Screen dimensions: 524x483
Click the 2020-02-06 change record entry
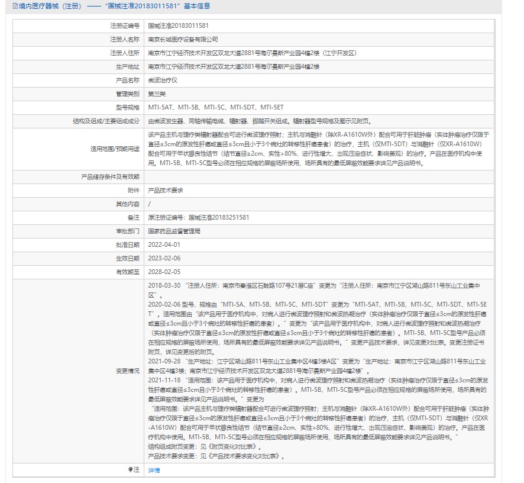[318, 328]
